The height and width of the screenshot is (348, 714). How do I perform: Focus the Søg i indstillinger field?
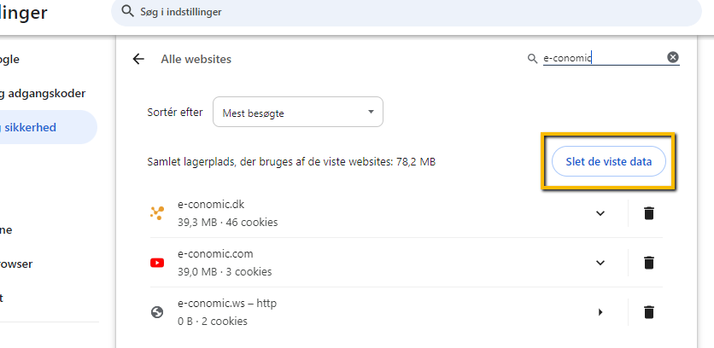tap(407, 11)
